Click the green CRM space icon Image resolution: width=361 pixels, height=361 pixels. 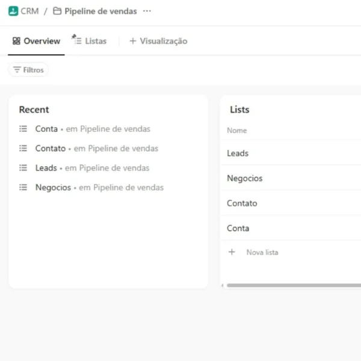click(13, 11)
